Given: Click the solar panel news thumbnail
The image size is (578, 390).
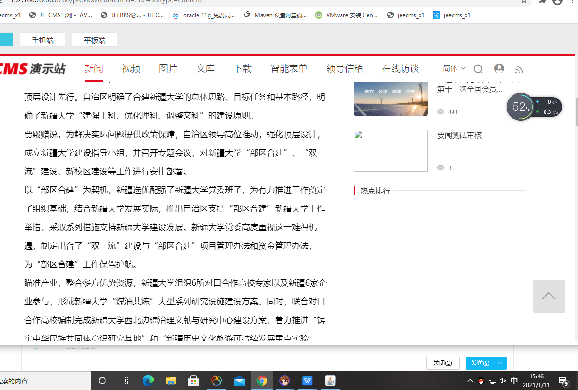Looking at the screenshot, I should 390,98.
